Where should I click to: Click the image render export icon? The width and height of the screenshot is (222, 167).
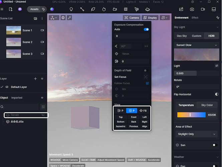click(x=181, y=9)
